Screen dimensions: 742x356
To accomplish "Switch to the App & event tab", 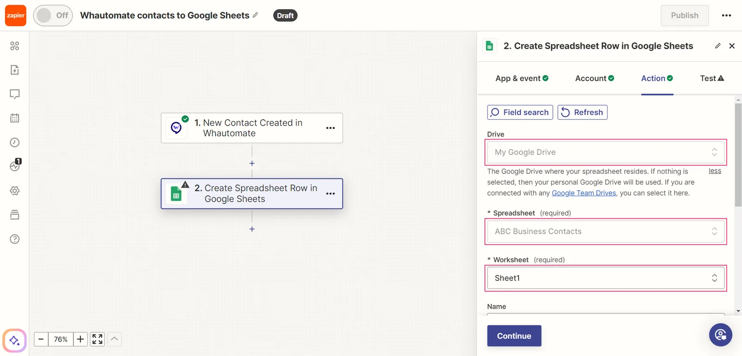I will coord(522,78).
